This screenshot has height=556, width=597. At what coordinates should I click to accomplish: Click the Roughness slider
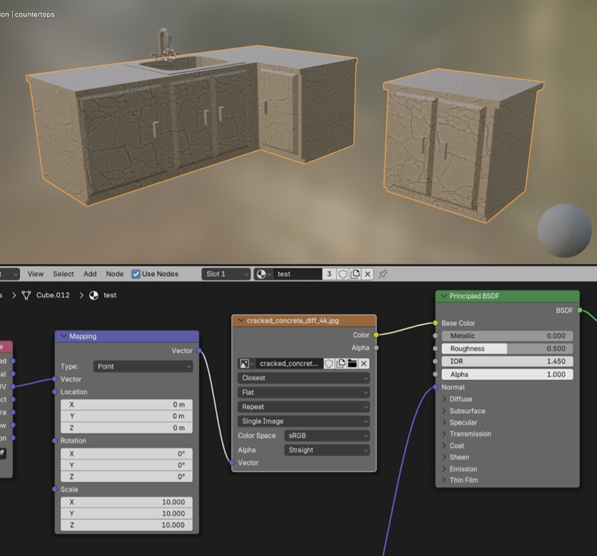click(x=507, y=349)
